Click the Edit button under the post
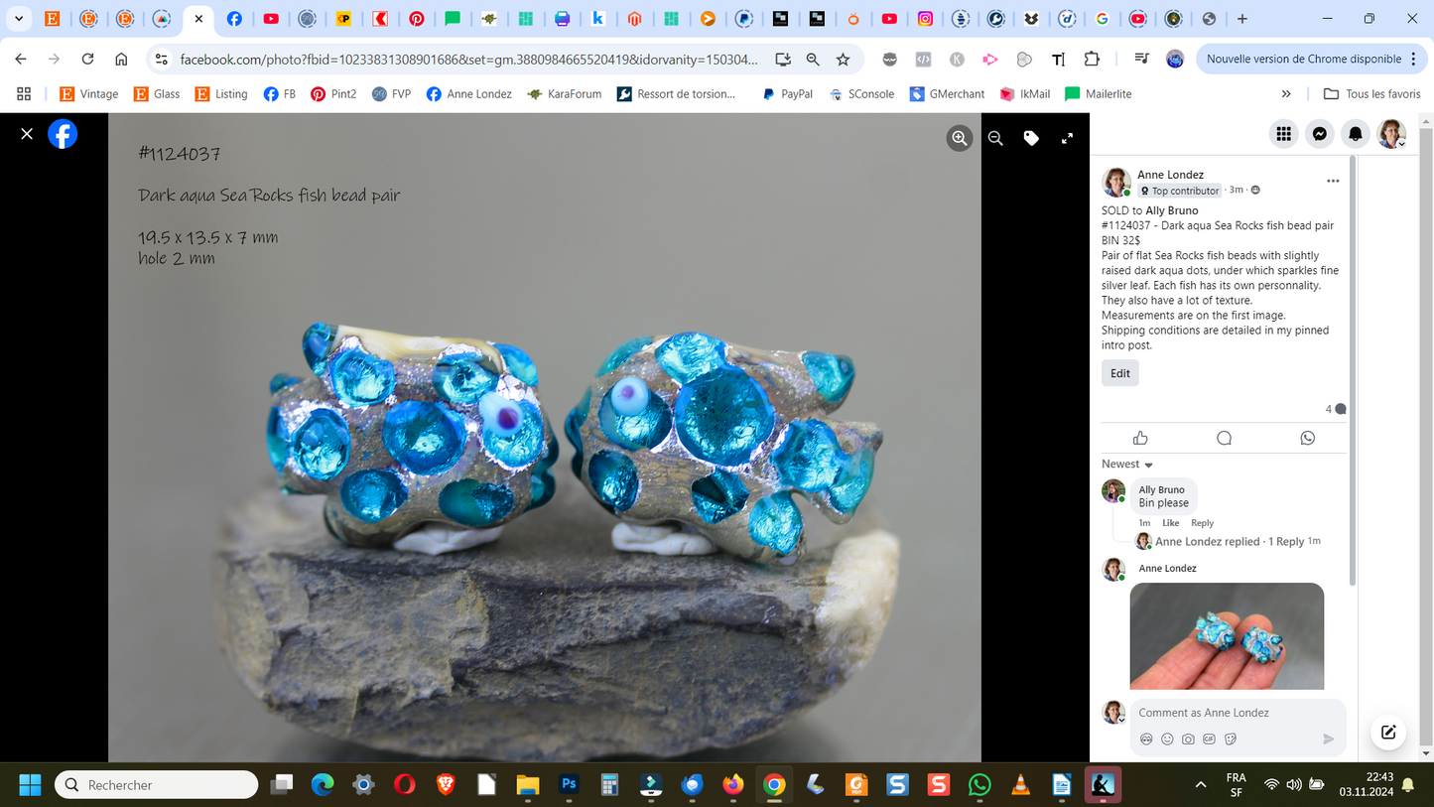The image size is (1434, 807). tap(1120, 373)
